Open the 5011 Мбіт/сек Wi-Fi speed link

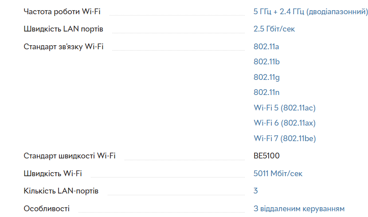[x=278, y=174]
